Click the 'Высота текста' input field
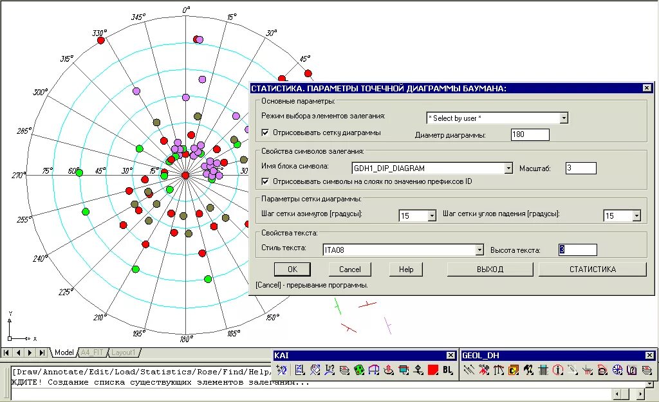 [x=577, y=250]
